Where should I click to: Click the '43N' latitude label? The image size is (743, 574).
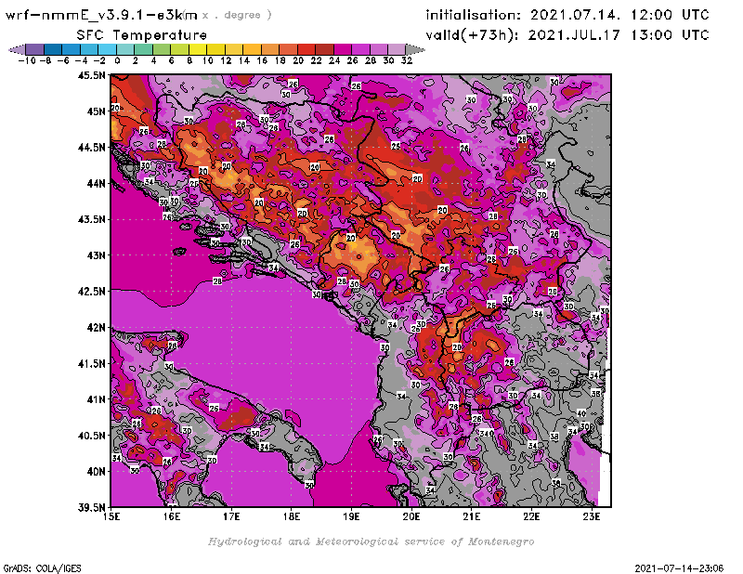click(x=97, y=255)
